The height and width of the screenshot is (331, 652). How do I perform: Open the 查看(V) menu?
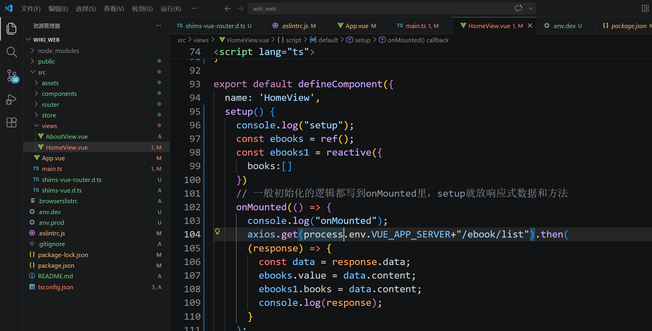(114, 9)
